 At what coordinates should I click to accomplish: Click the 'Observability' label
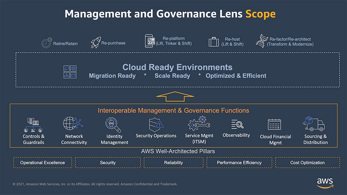coord(236,135)
